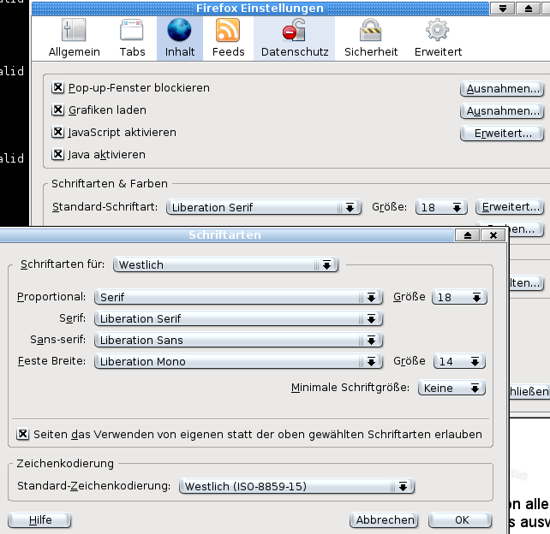The height and width of the screenshot is (534, 550).
Task: Click Ausnahmen button for pop-up blocking
Action: [x=502, y=89]
